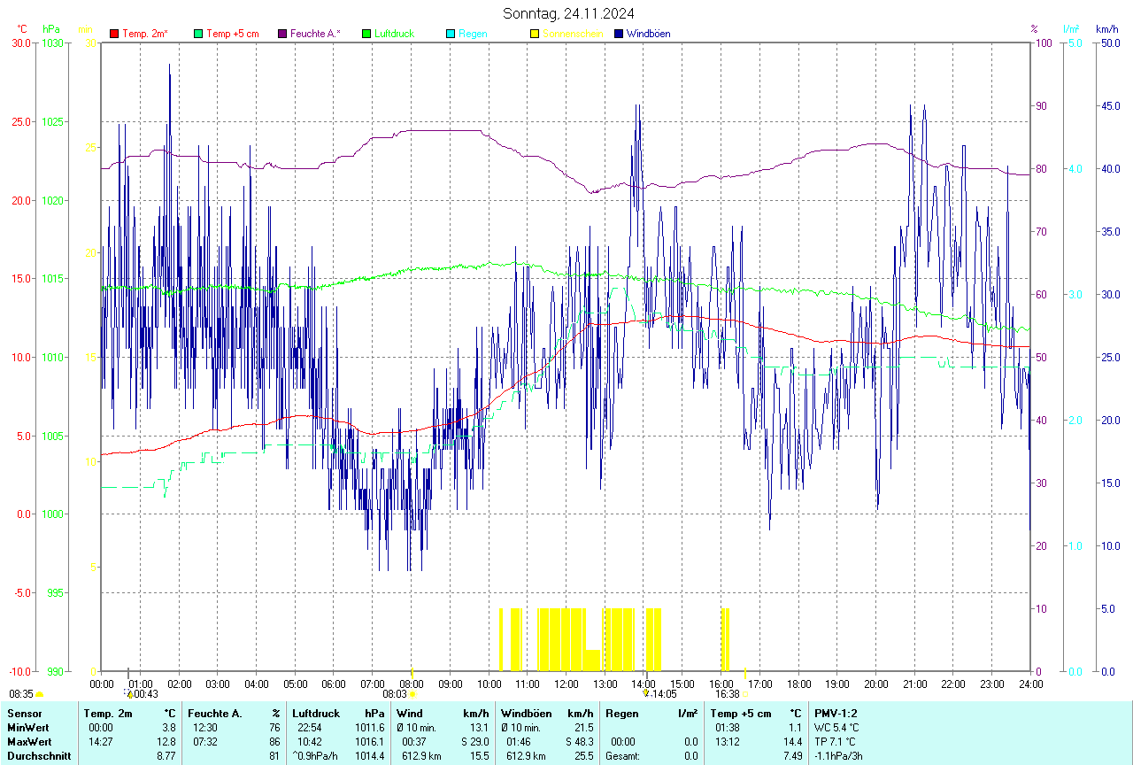Click the pressure trend '^0.9hPa/h'
Screen dimensions: 1133x765
coord(315,755)
